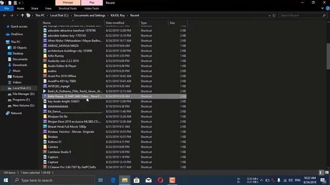
Task: Switch to the Home ribbon tab
Action: coord(21,8)
